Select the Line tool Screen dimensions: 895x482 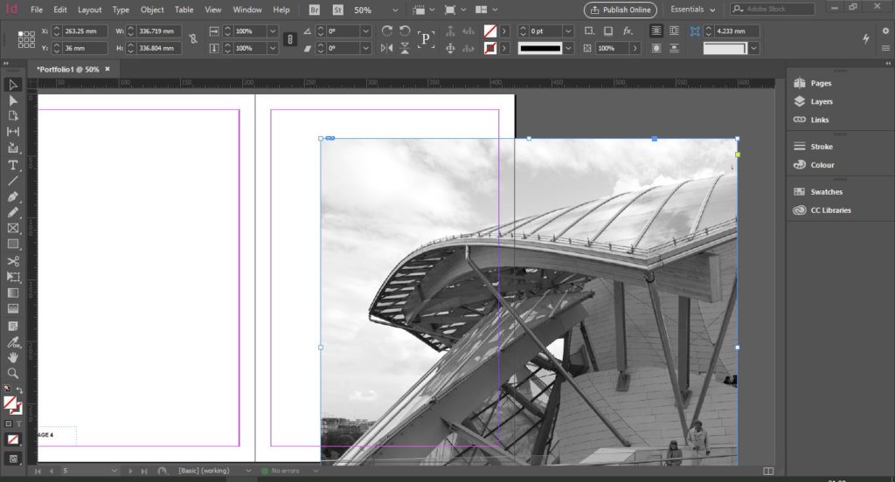tap(12, 181)
